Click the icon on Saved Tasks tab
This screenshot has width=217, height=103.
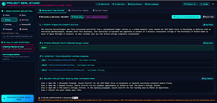[94, 10]
